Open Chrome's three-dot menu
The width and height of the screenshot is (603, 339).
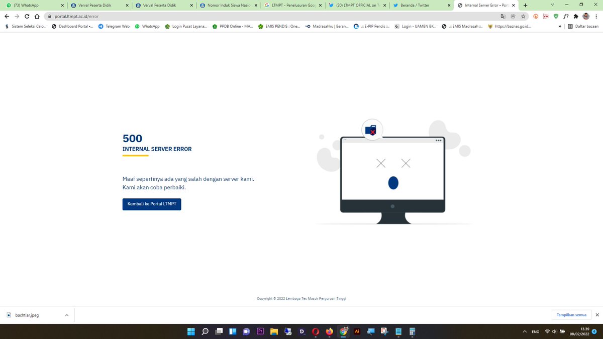point(596,16)
